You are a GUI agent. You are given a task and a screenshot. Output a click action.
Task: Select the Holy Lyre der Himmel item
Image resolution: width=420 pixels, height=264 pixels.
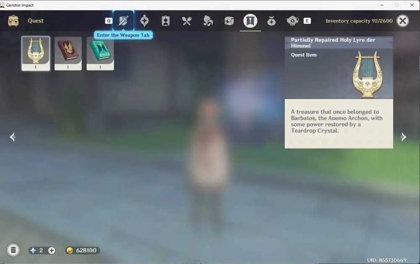pos(36,54)
